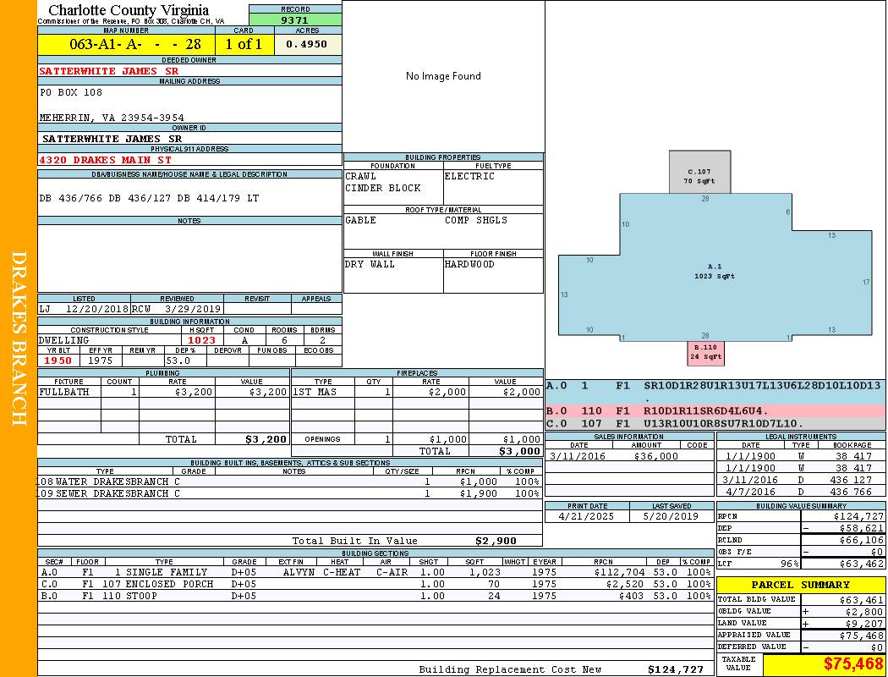888x677 pixels.
Task: Click the Charlotte County Virginia title
Action: tap(129, 10)
